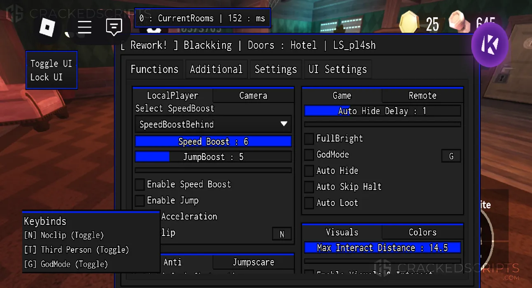The width and height of the screenshot is (532, 288).
Task: Click the Noclip N keybind button
Action: pyautogui.click(x=282, y=234)
